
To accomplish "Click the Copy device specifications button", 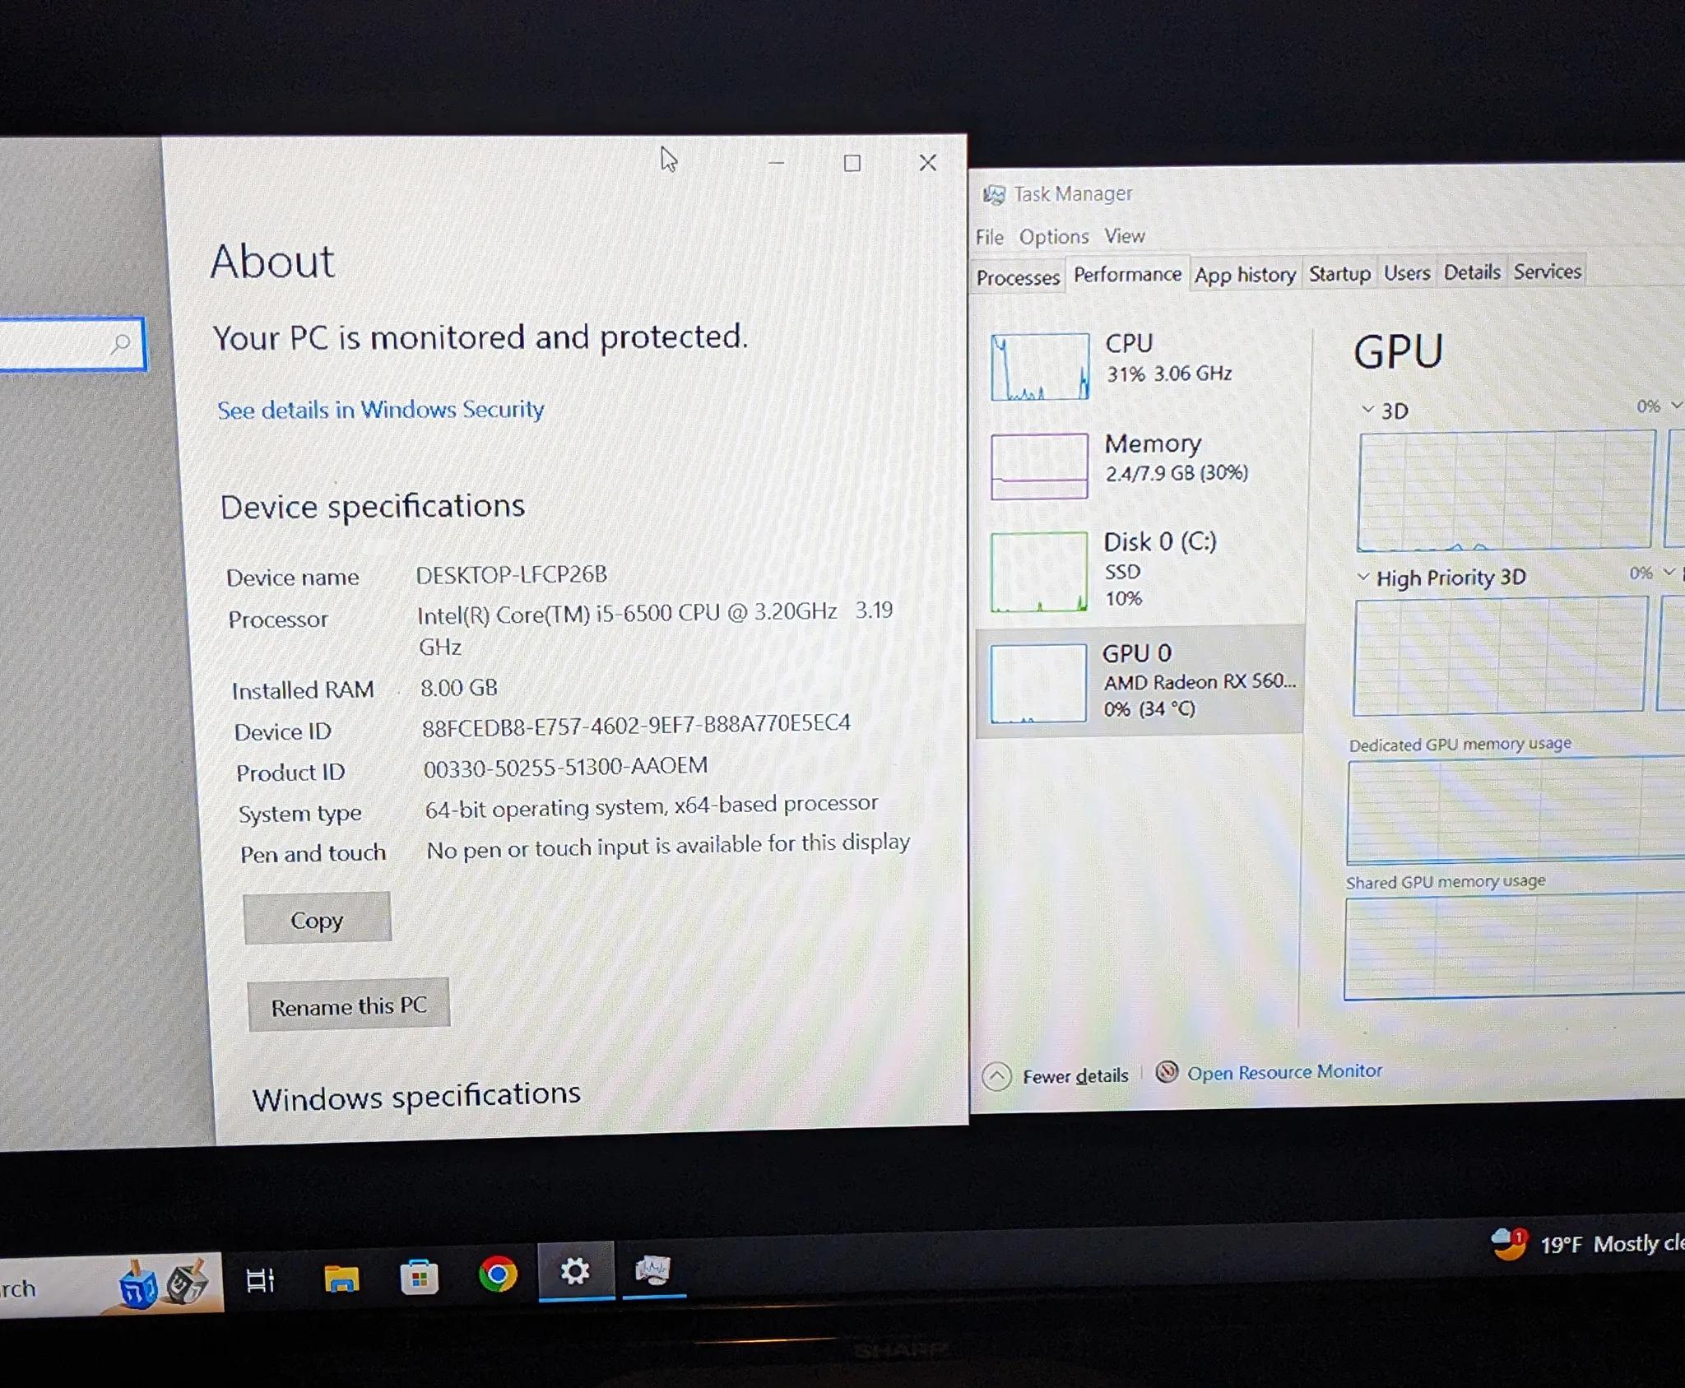I will pos(317,919).
